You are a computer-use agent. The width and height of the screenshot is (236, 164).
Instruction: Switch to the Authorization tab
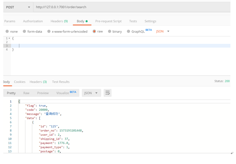33,21
